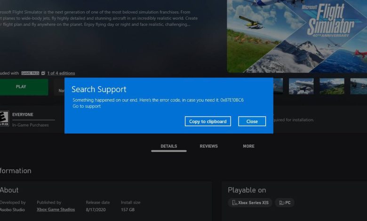367x221 pixels.
Task: Open the Go to support link
Action: [87, 106]
